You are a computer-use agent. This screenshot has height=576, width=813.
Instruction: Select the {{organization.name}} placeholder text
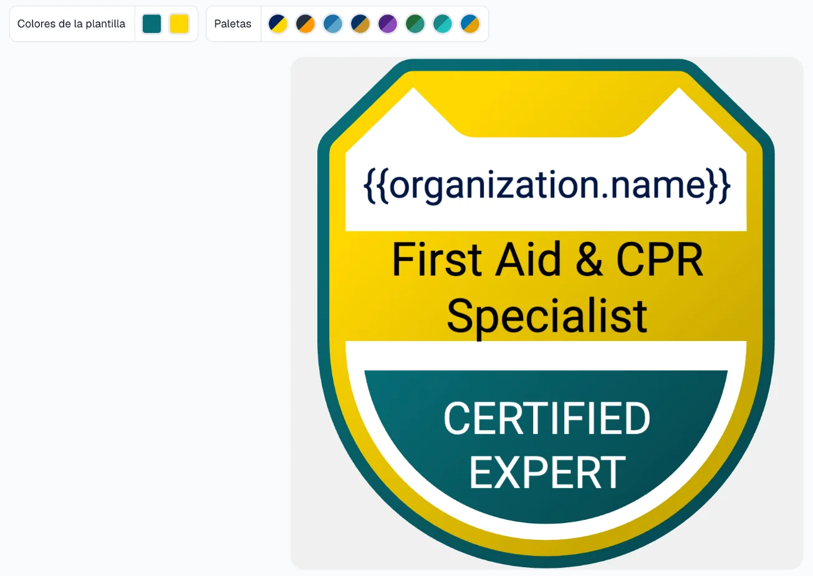pyautogui.click(x=546, y=186)
